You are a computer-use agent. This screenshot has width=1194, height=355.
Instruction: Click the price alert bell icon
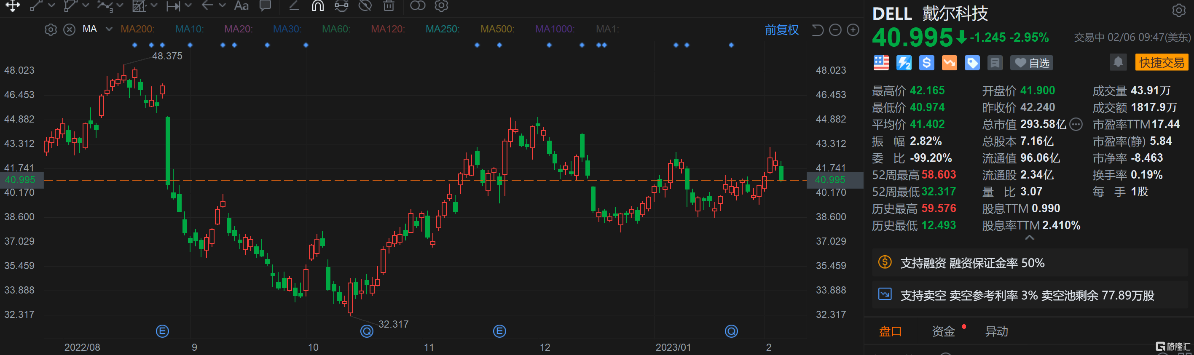[1118, 62]
